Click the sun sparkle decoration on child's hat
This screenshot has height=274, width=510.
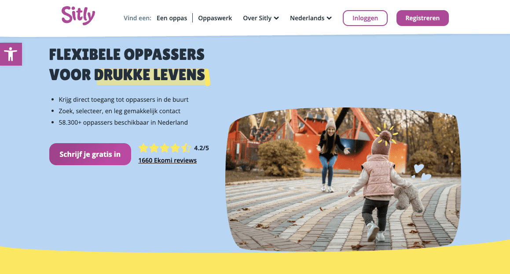coord(386,133)
